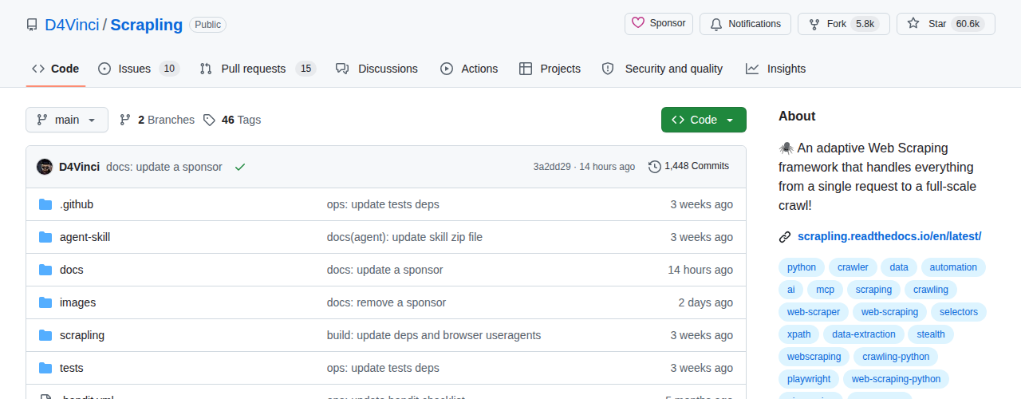Screen dimensions: 1021x399
Task: Click D4Vinci avatar in commit bar
Action: 45,167
